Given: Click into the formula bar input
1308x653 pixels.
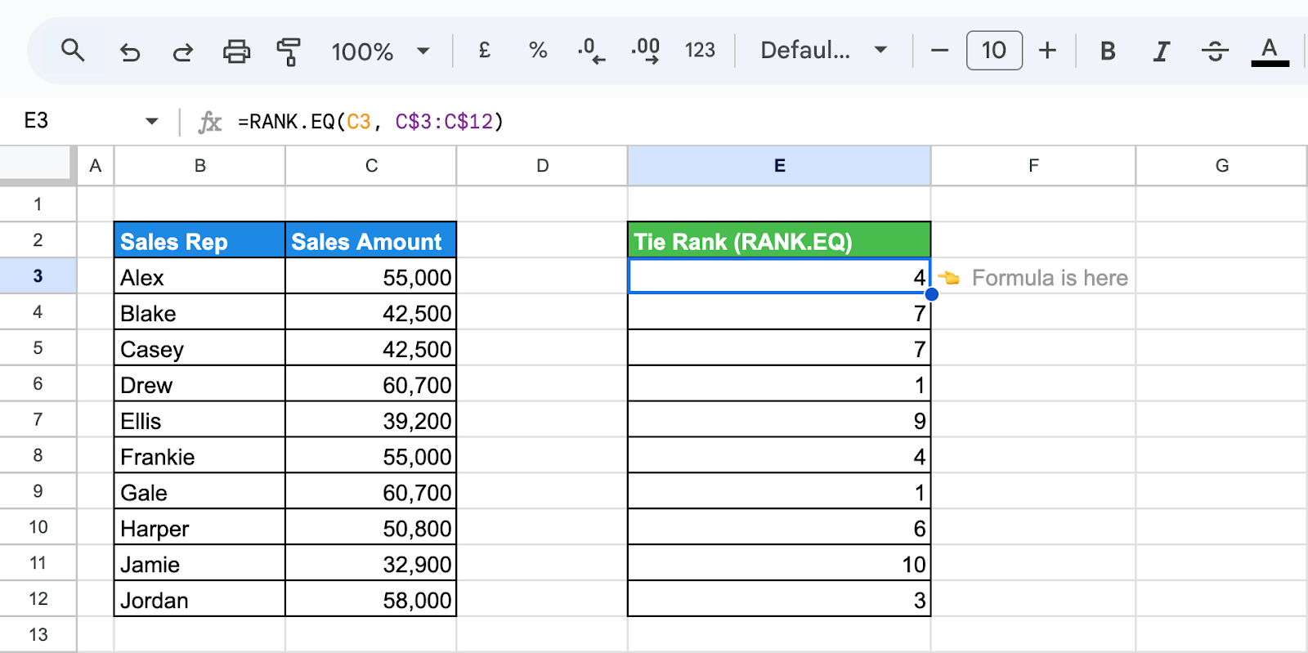Looking at the screenshot, I should [x=768, y=122].
